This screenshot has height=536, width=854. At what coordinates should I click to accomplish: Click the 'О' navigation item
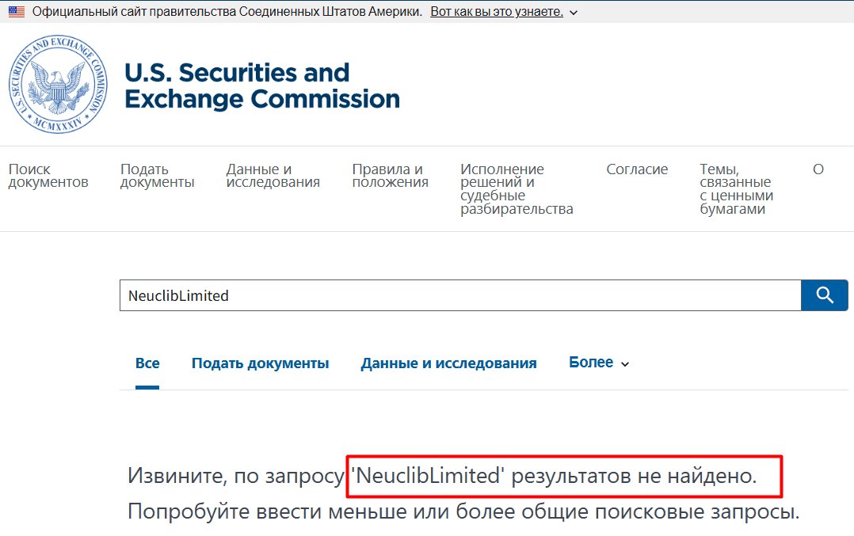click(x=818, y=169)
